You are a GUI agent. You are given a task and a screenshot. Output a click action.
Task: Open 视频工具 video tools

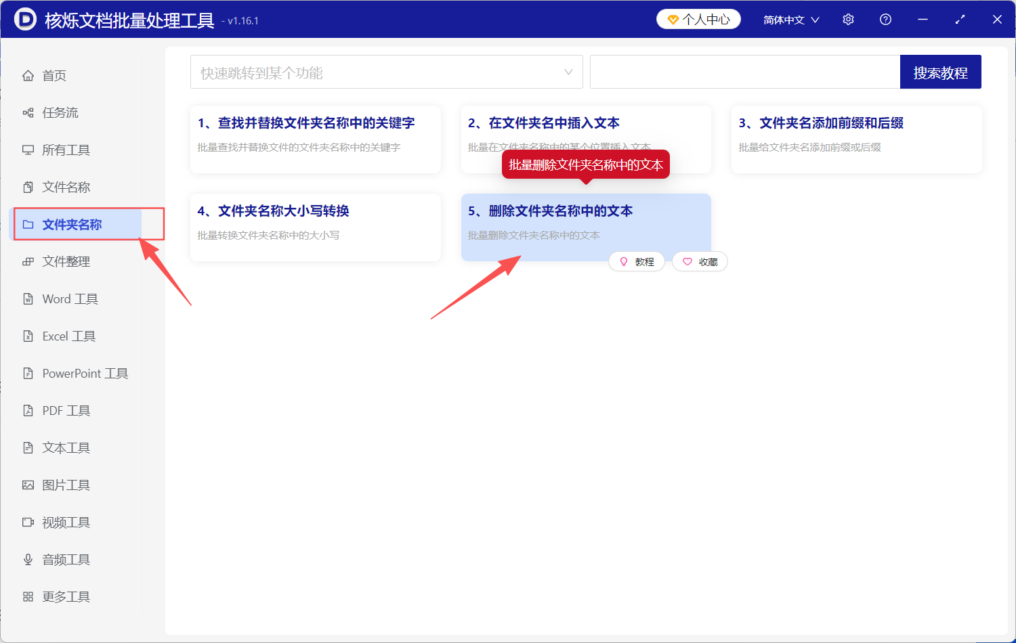[64, 522]
